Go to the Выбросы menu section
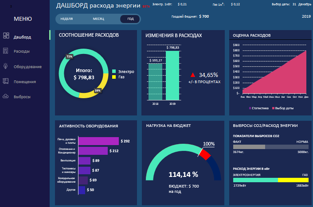Image resolution: width=313 pixels, height=207 pixels. pyautogui.click(x=22, y=96)
